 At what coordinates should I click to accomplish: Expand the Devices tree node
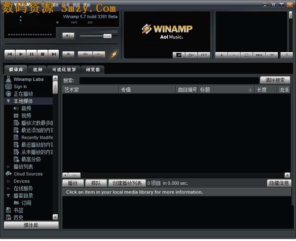(8, 181)
